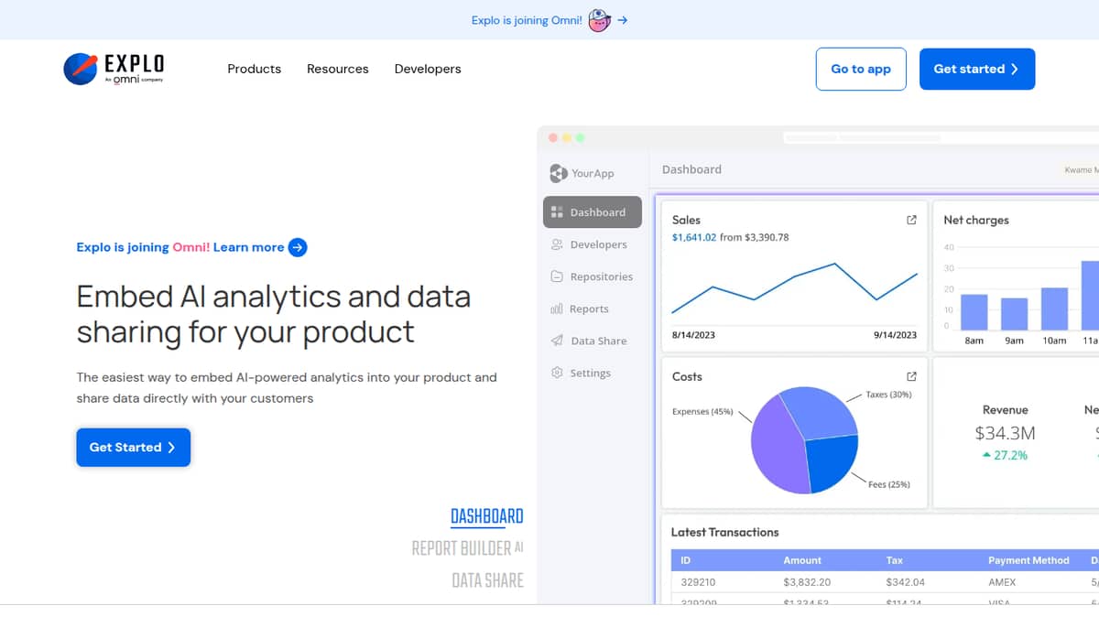
Task: Click the Latest Transactions heading
Action: 724,532
